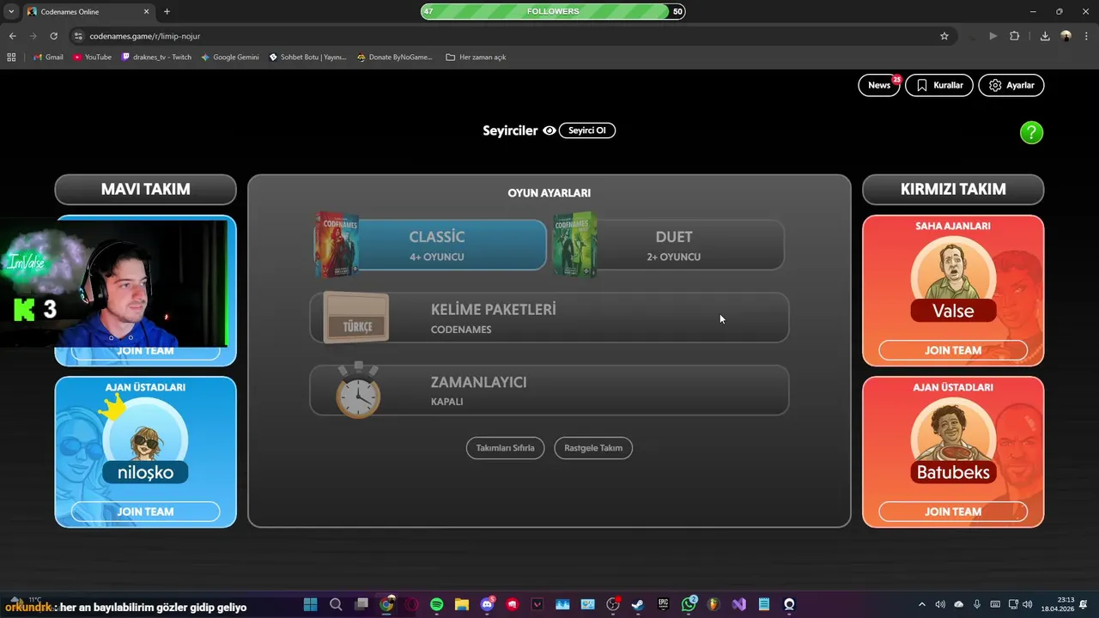The image size is (1099, 618).
Task: Open the Her zaman açık bookmark folder
Action: coord(476,58)
